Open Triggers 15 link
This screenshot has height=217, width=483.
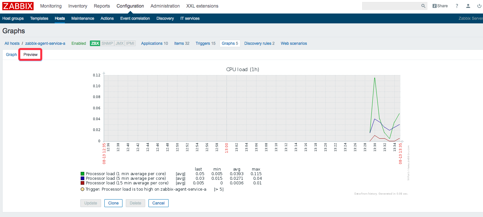[x=205, y=43]
